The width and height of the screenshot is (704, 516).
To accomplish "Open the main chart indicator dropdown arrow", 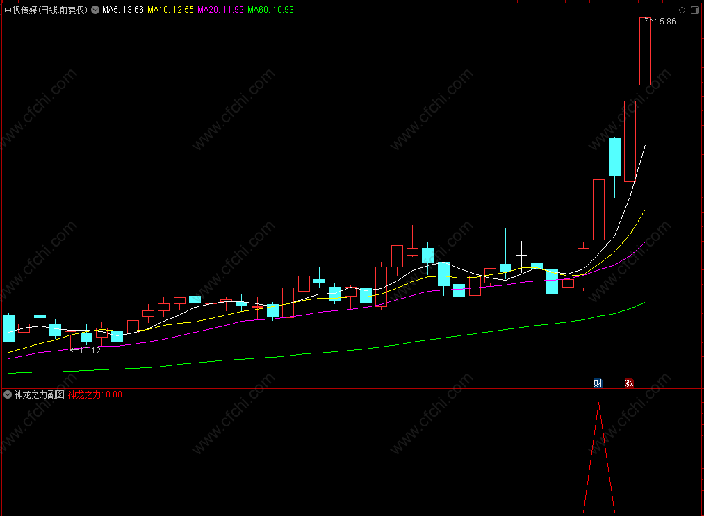I will [95, 10].
